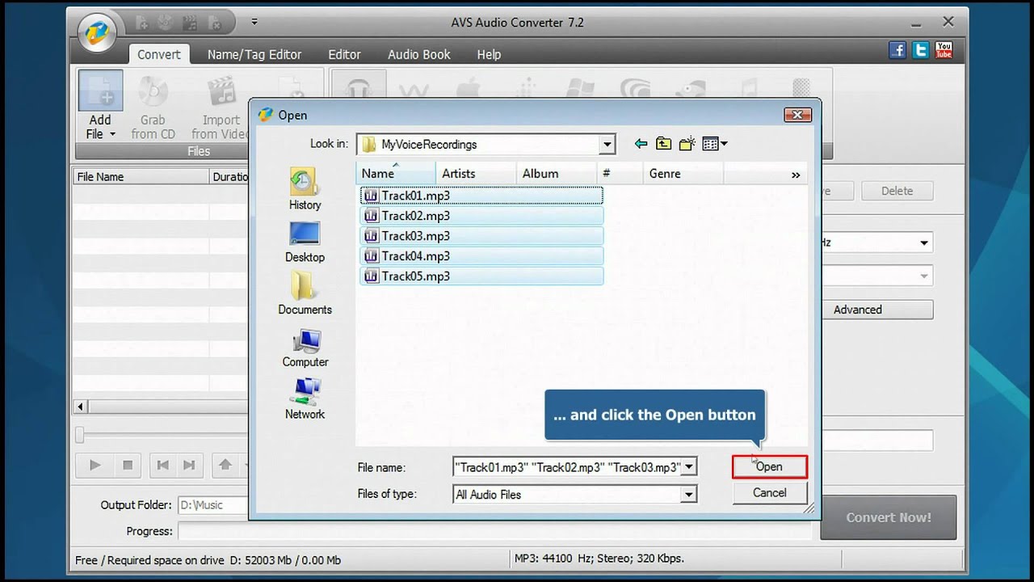Go to Network in the places bar

click(x=305, y=399)
